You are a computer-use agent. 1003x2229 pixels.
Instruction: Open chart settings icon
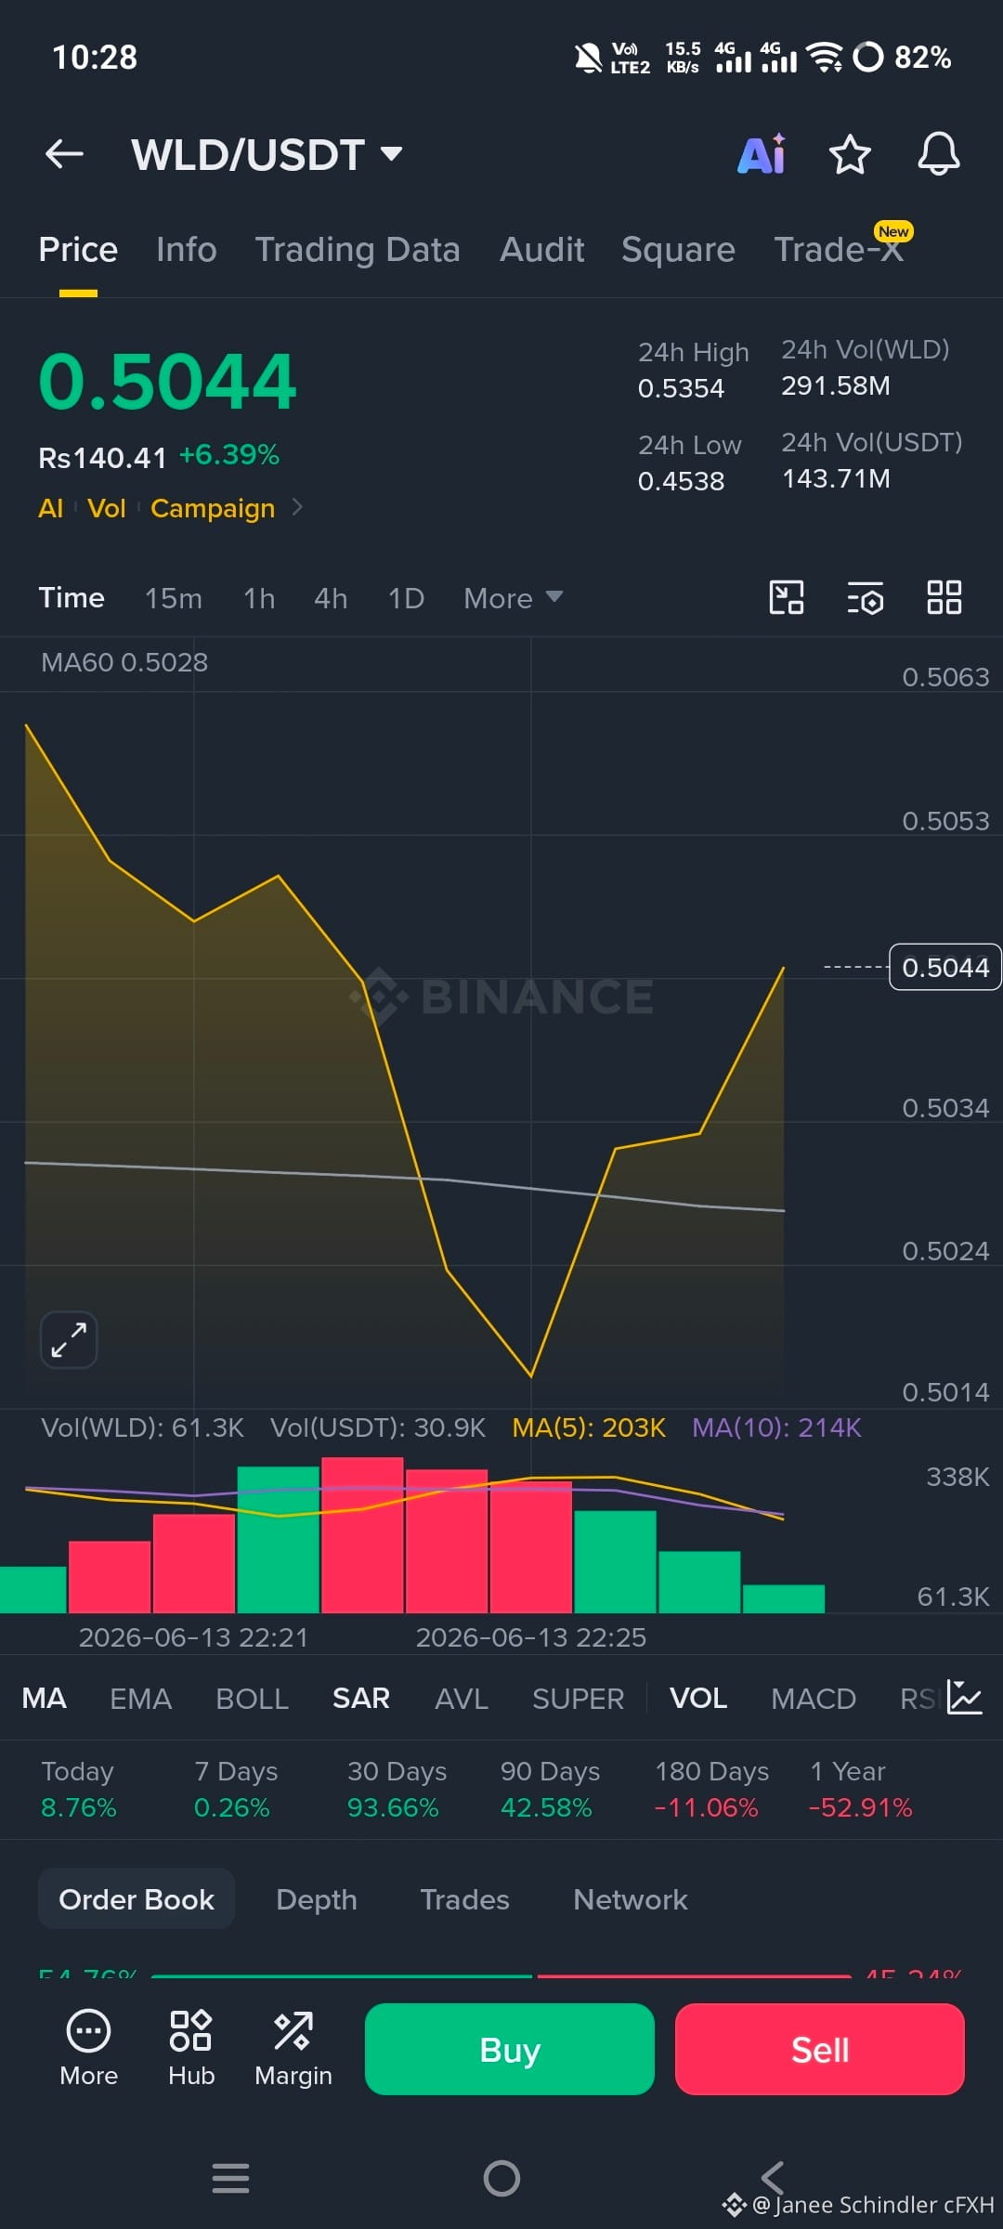866,598
